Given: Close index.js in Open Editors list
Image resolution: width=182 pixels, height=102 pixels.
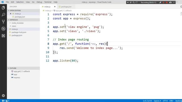Looking at the screenshot, I should tap(11, 14).
